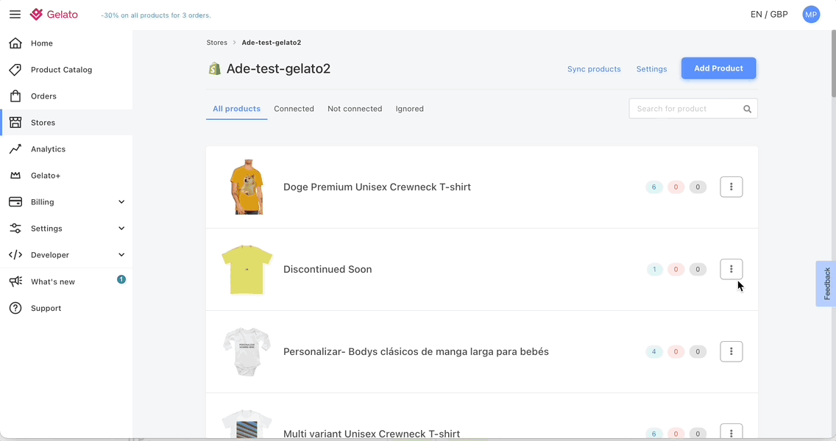
Task: Click the Doge T-shirt product thumbnail
Action: click(247, 187)
